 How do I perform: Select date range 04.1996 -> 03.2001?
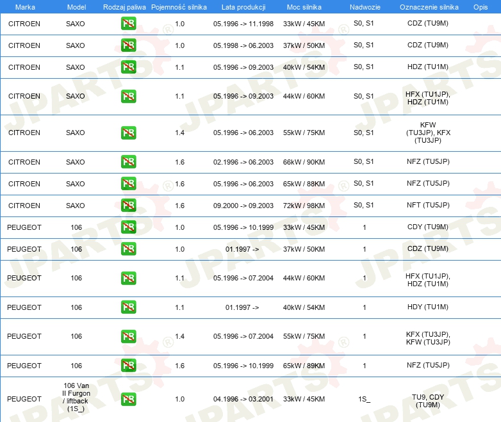click(x=243, y=399)
